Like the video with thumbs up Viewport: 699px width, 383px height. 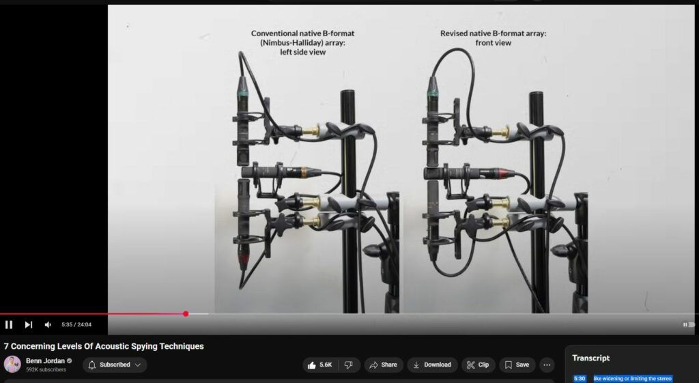[x=319, y=365]
